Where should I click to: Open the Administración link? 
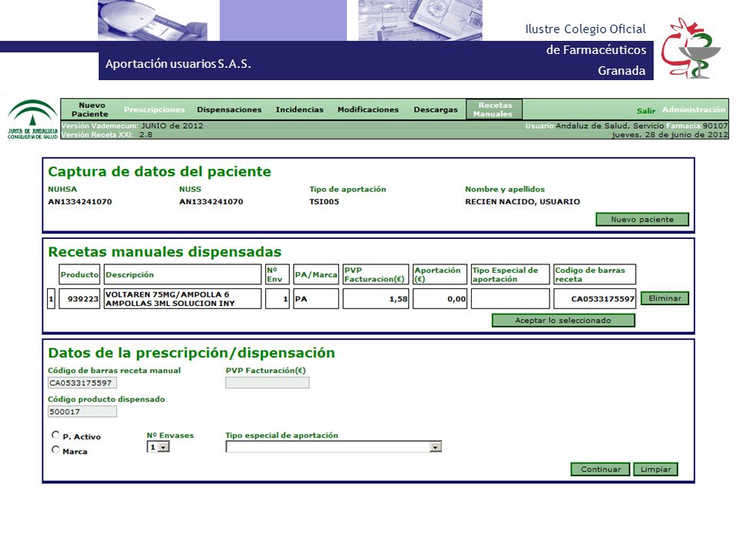(x=693, y=109)
